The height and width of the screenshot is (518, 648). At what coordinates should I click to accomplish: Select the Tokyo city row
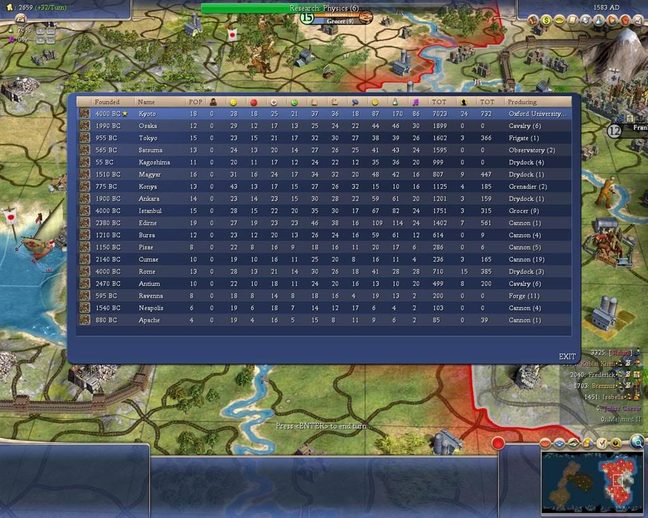324,137
